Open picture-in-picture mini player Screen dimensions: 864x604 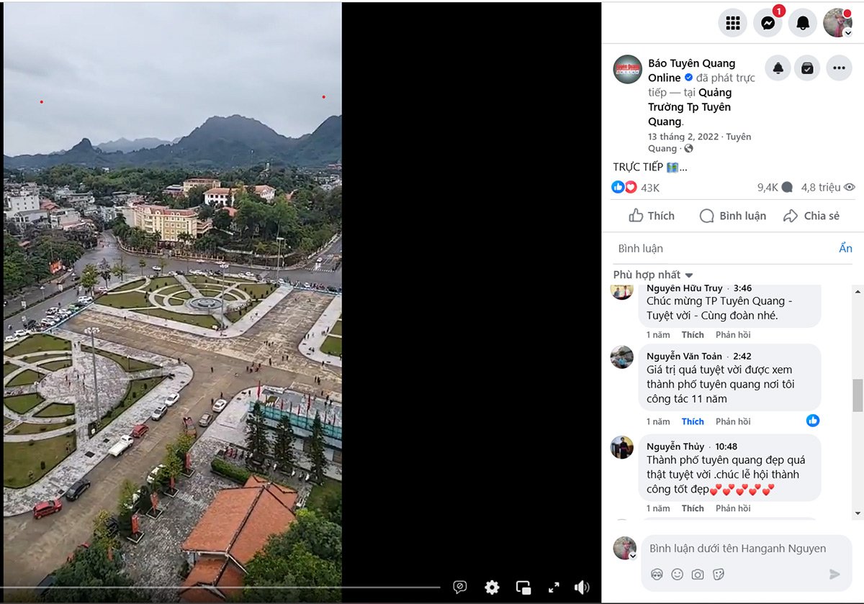pyautogui.click(x=523, y=587)
